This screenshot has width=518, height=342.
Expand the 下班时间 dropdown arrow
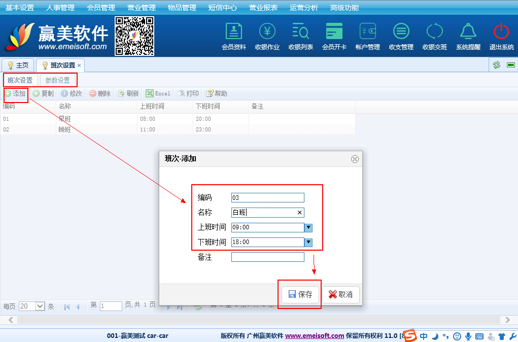tap(308, 243)
